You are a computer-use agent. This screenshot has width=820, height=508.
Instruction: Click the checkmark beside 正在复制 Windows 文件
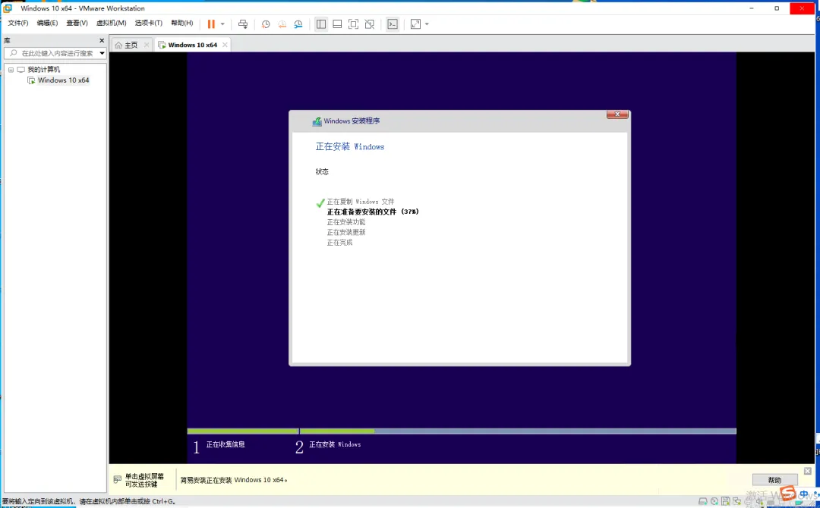(x=320, y=203)
